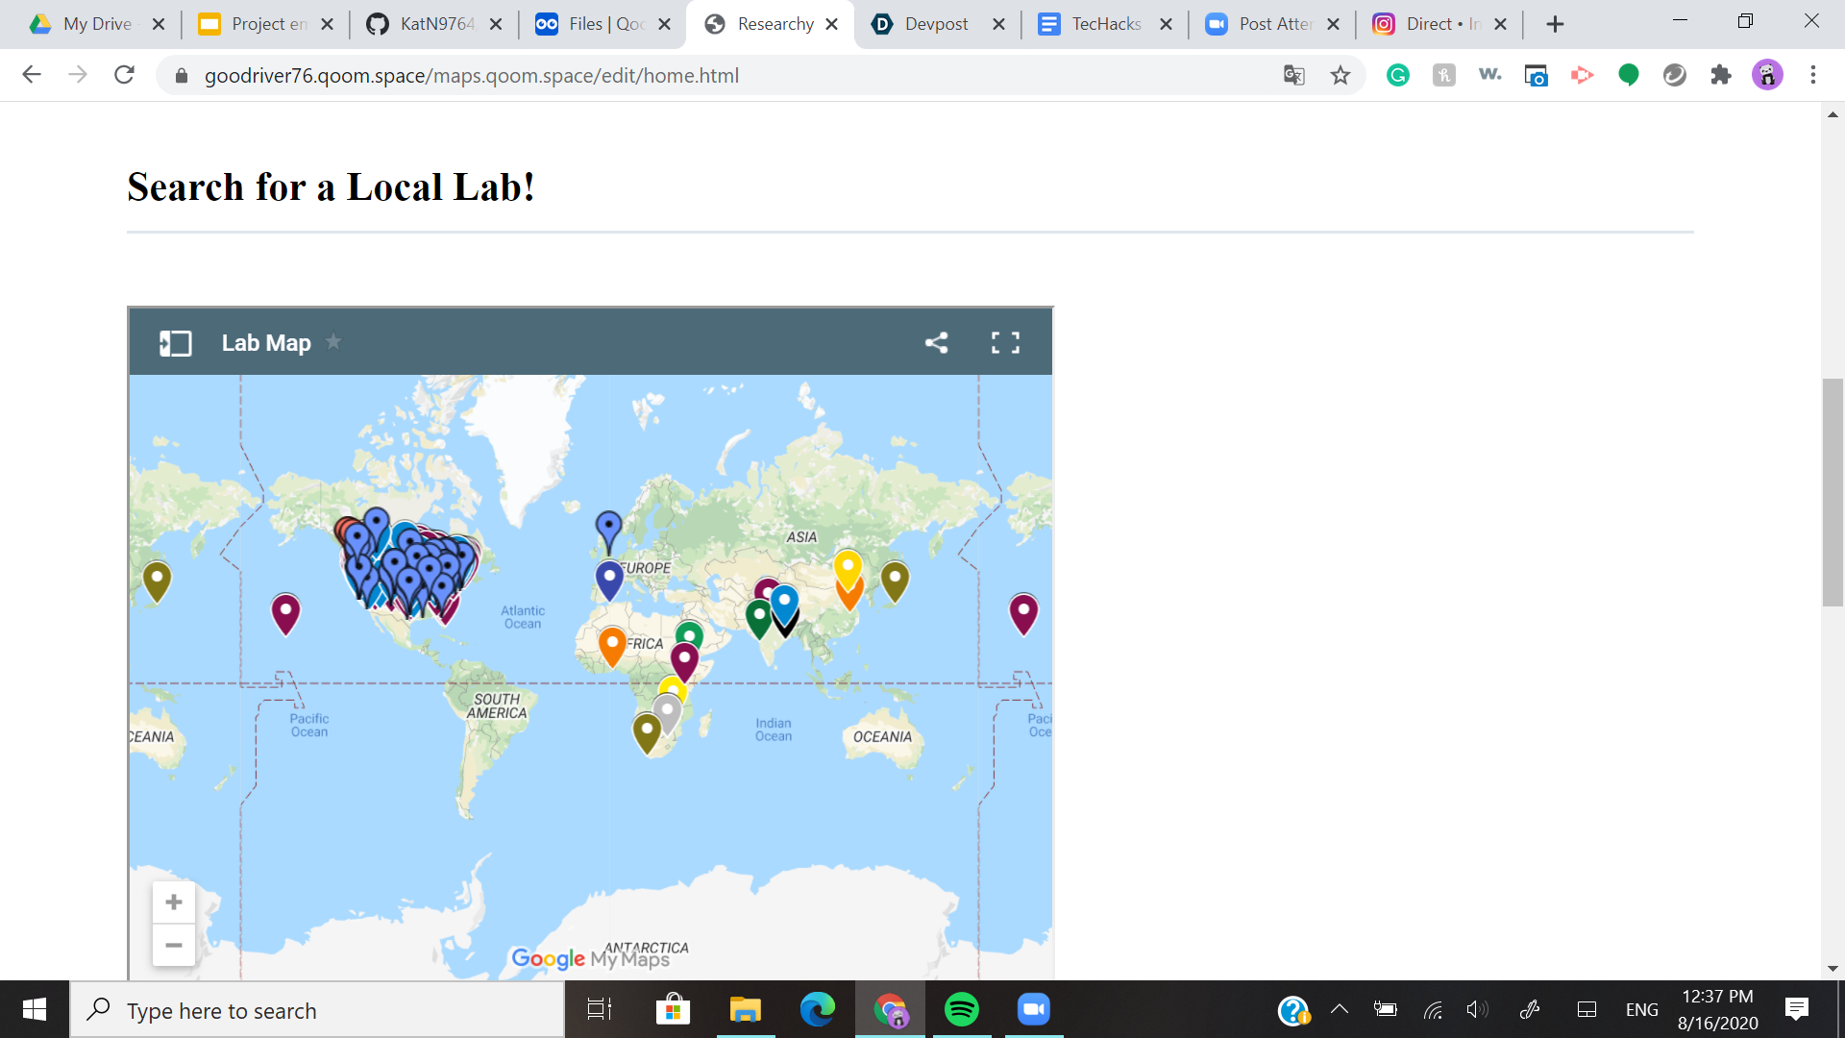Screen dimensions: 1845x1038
Task: Open the map in fullscreen view
Action: [x=1005, y=343]
